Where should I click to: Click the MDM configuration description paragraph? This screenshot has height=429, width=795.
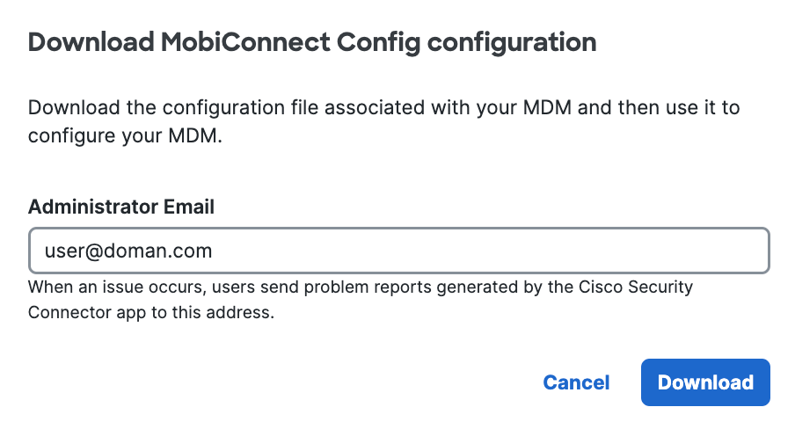383,121
